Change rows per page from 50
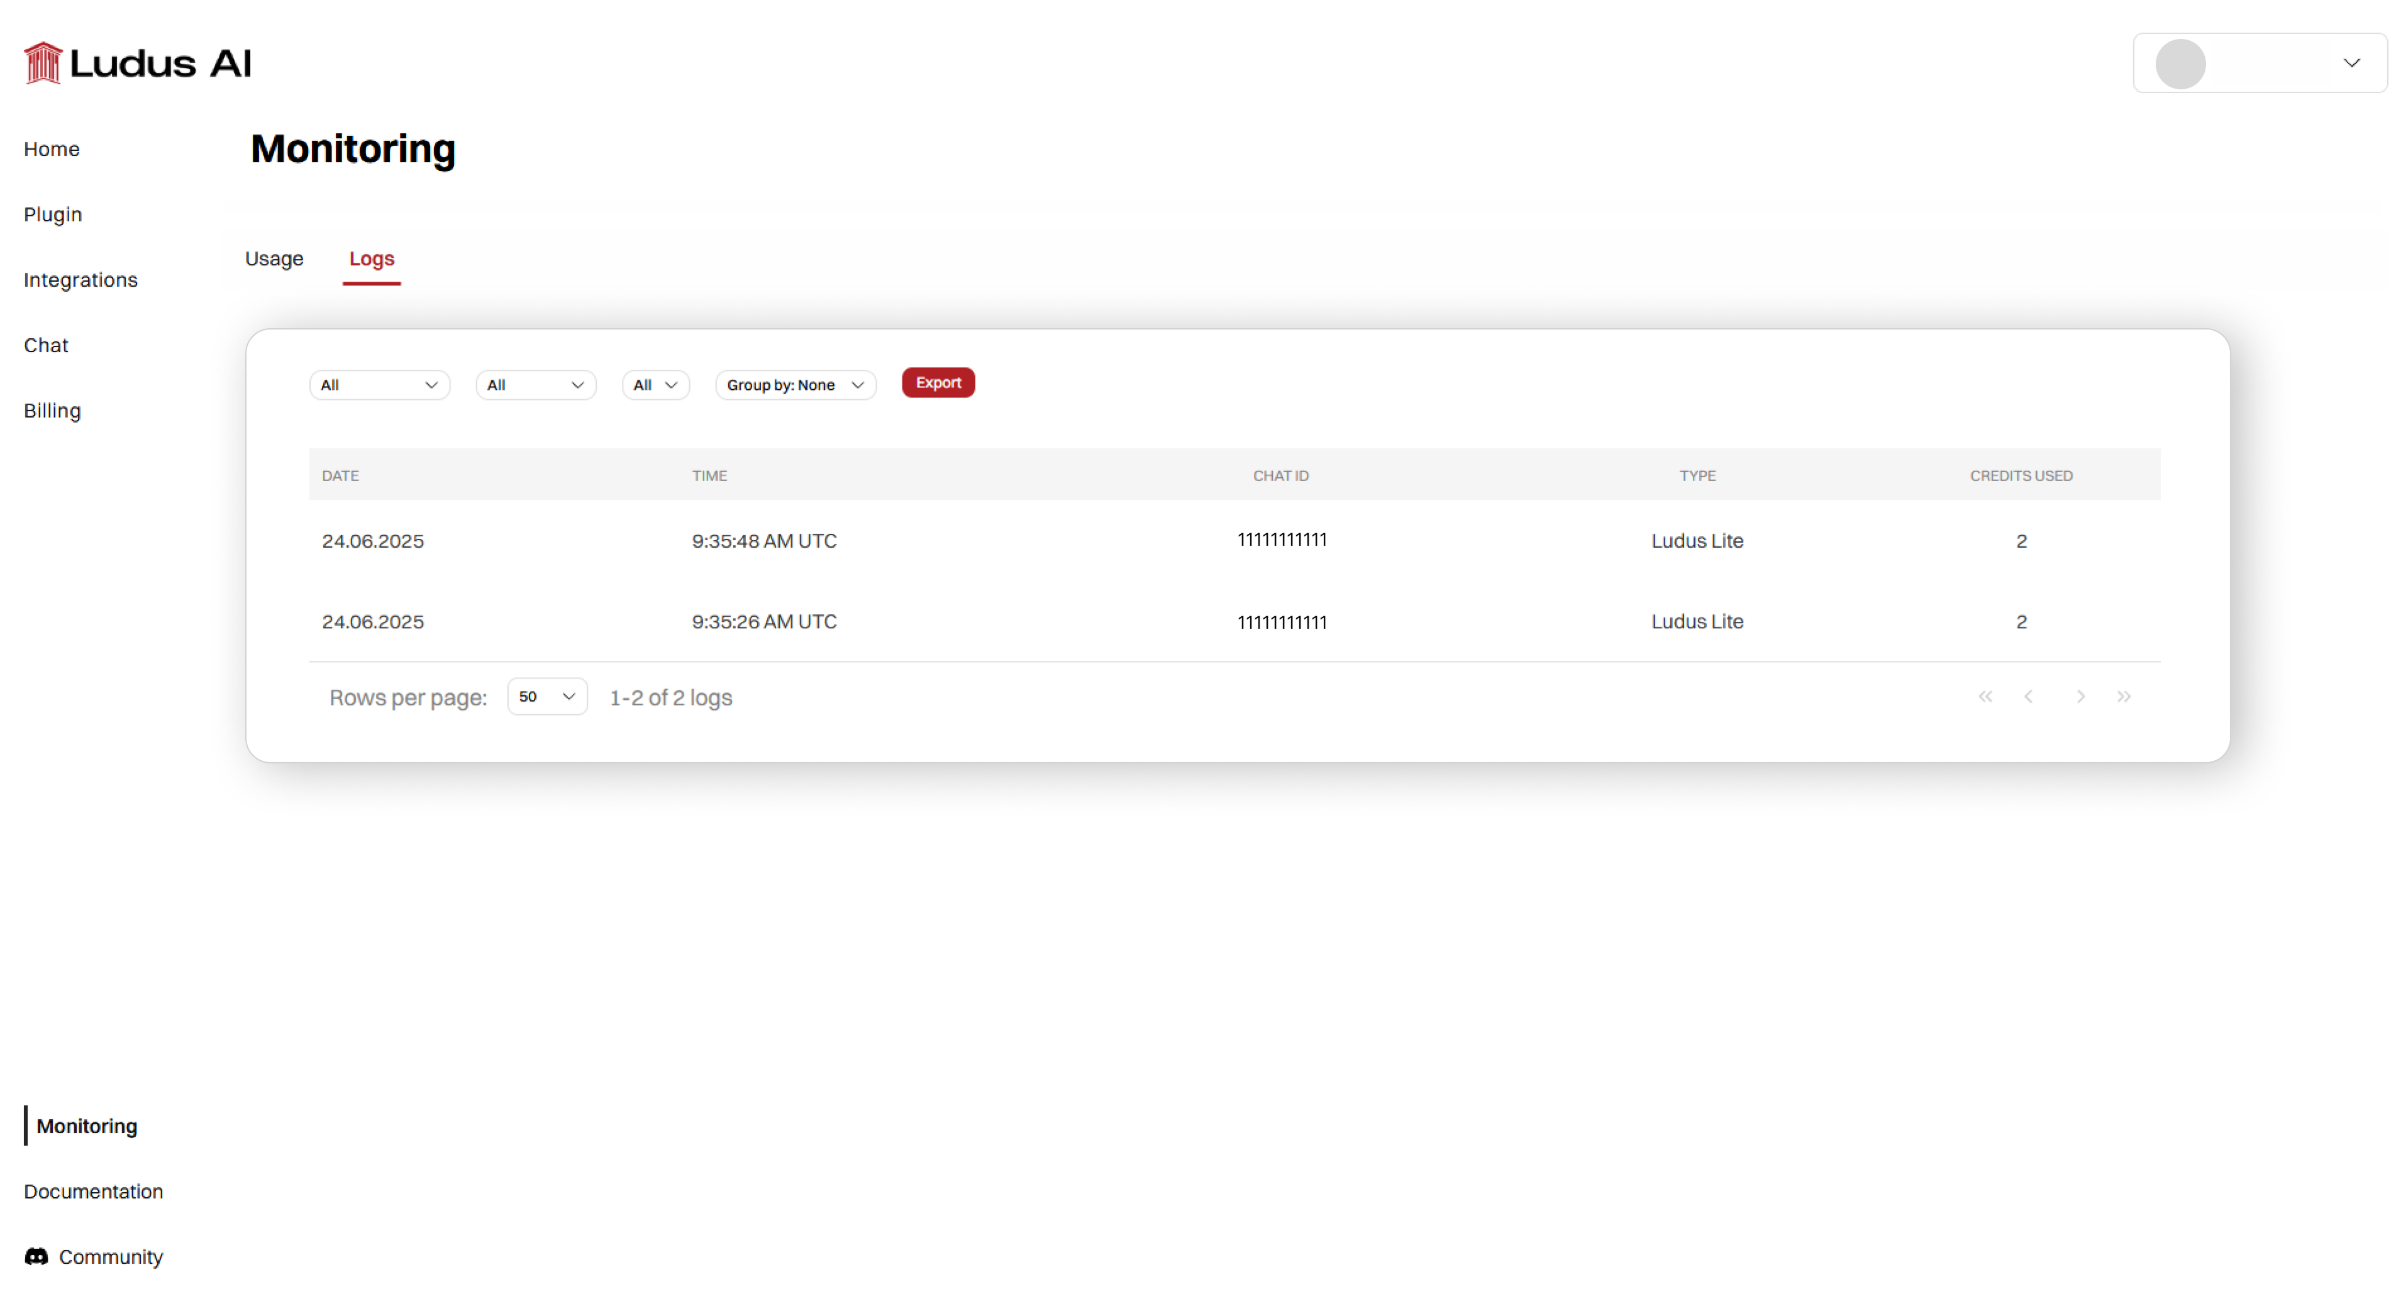Image resolution: width=2396 pixels, height=1289 pixels. tap(547, 697)
